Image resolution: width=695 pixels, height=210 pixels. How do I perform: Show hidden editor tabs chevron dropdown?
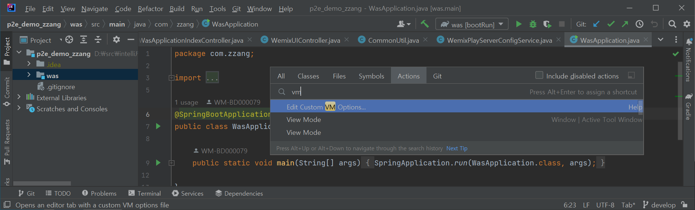(x=660, y=39)
